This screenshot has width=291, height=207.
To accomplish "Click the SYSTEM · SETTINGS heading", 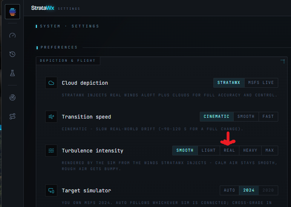I will pyautogui.click(x=70, y=26).
